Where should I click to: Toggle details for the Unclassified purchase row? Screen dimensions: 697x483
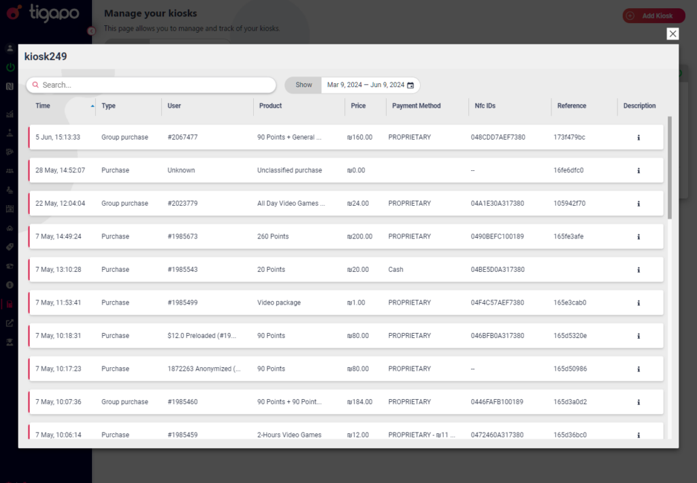[638, 170]
